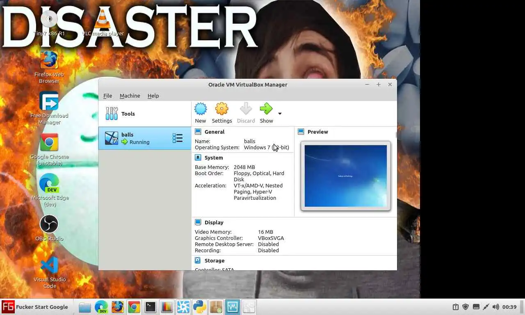Click the VLC media player desktop icon
This screenshot has height=315, width=525.
coord(103,19)
